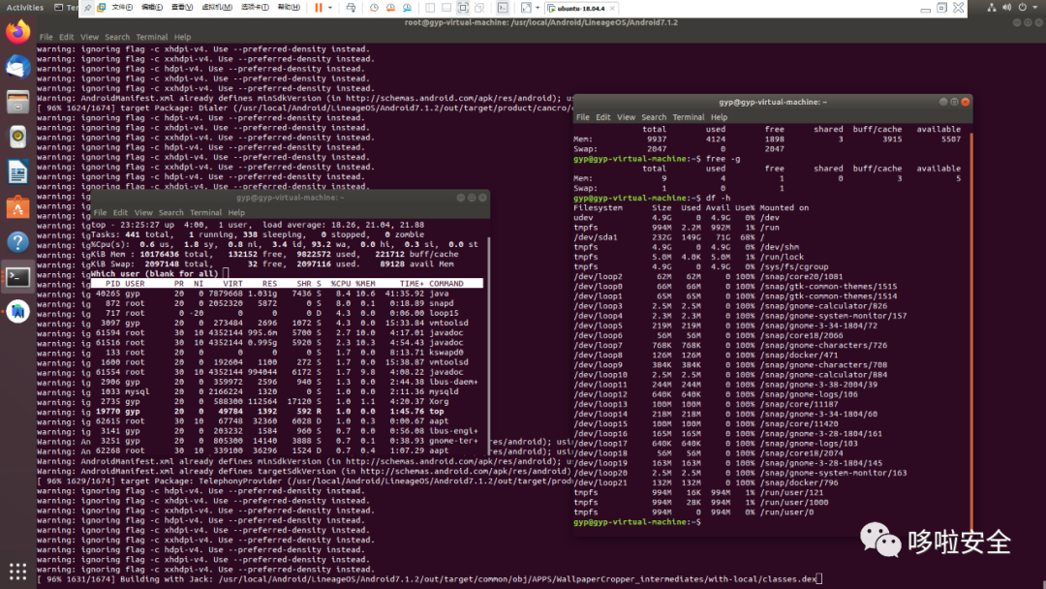Pause the virtual machine
This screenshot has height=589, width=1046.
[x=319, y=8]
